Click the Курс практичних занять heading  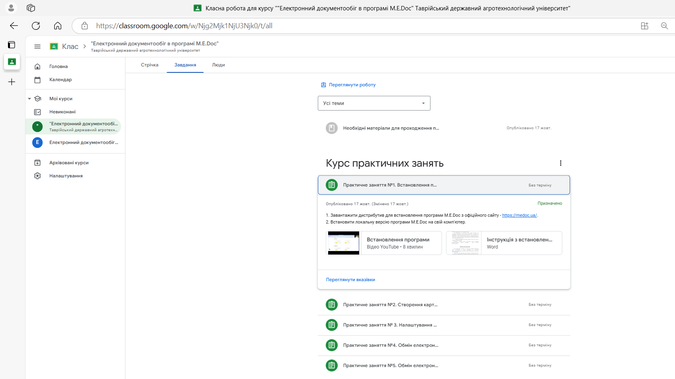coord(385,163)
